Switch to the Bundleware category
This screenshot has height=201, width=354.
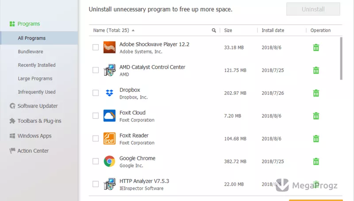tap(31, 52)
